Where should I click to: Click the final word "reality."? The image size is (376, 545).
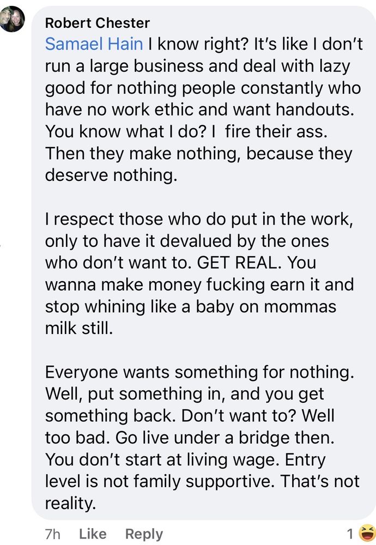pos(70,504)
